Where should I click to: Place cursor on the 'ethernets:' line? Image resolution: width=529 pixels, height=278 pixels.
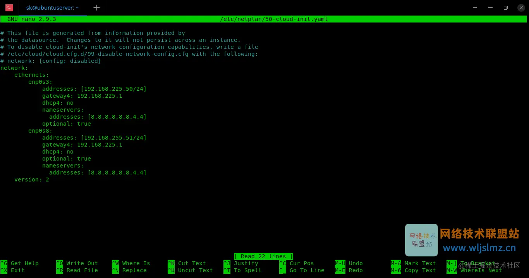tap(32, 75)
